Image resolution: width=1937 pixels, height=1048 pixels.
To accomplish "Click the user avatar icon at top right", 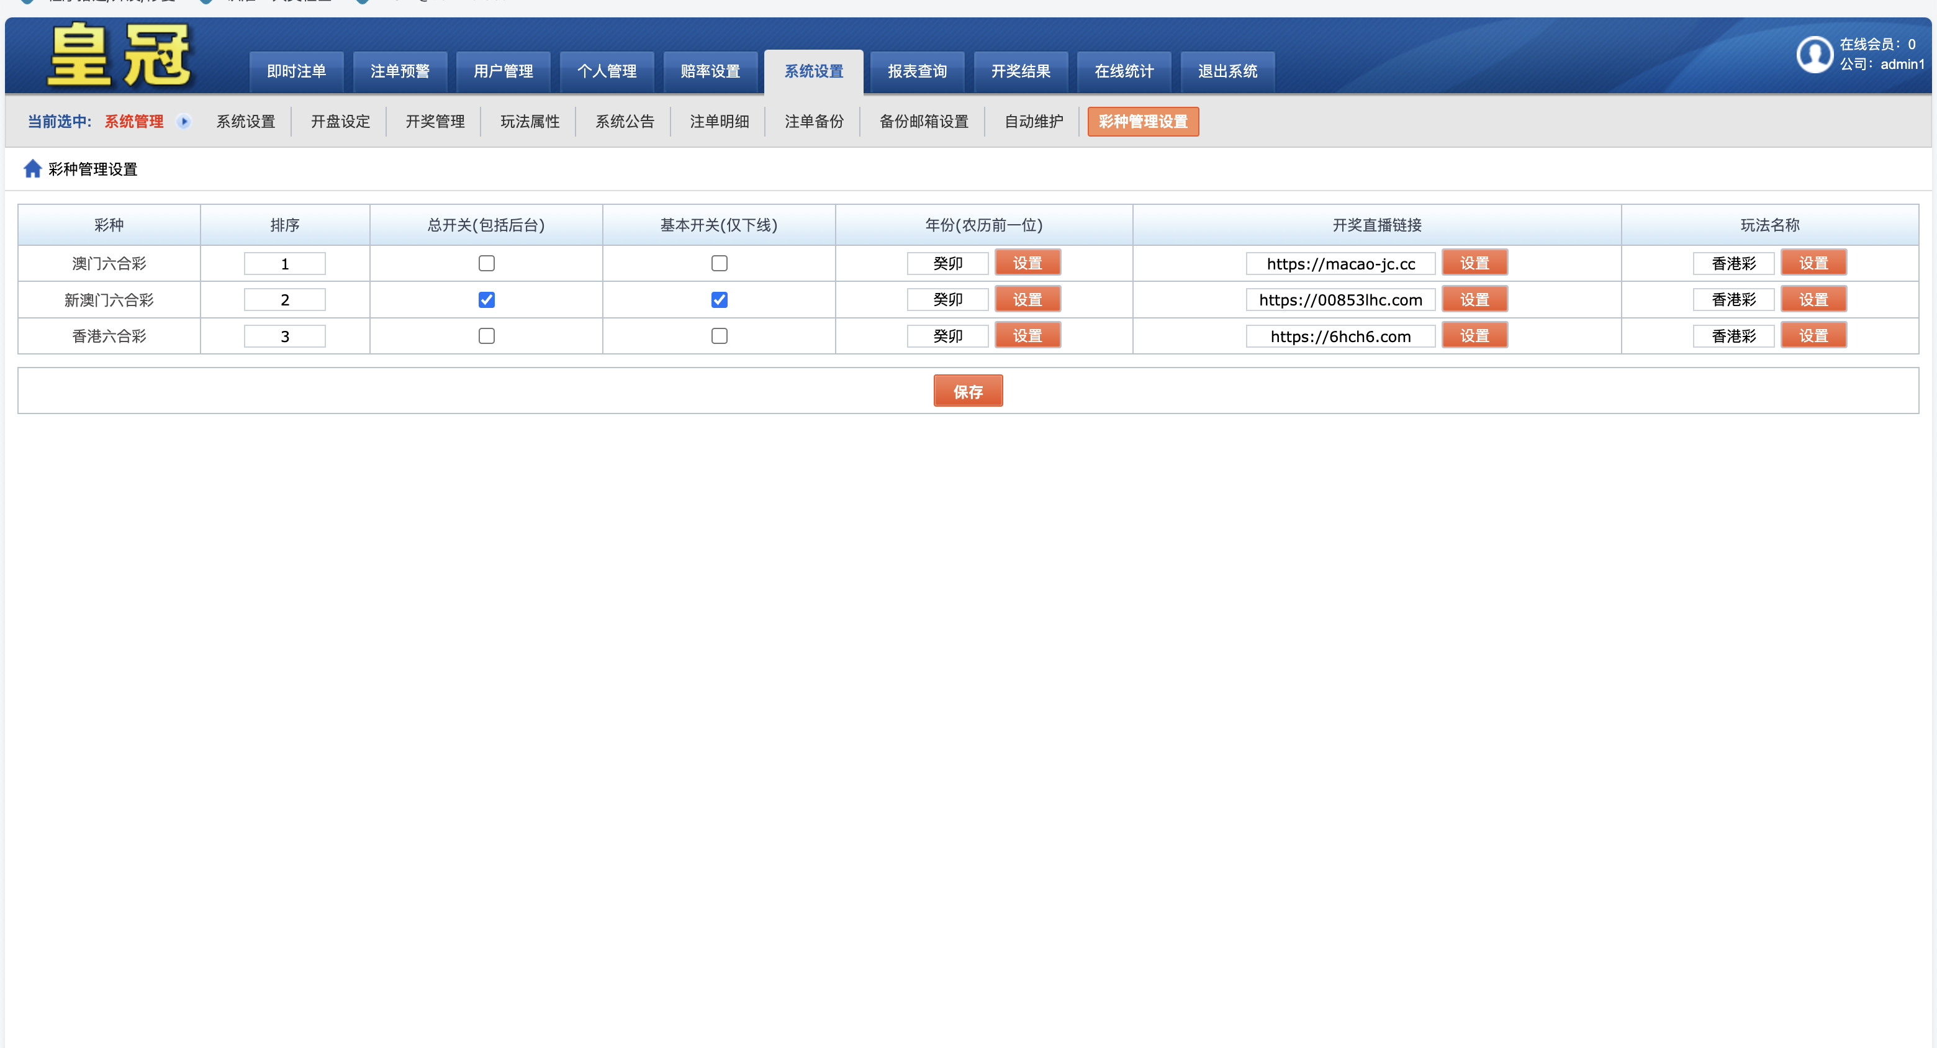I will pos(1815,55).
